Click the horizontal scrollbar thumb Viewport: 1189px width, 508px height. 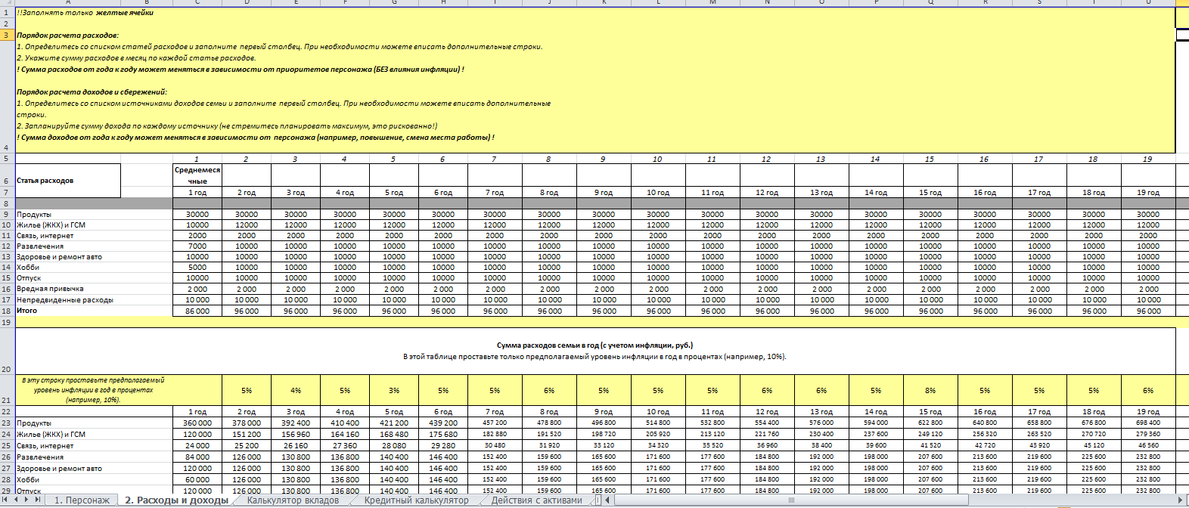(792, 500)
